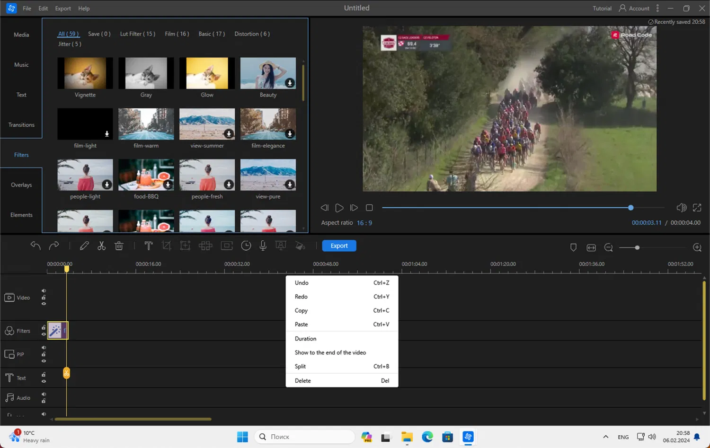
Task: Open the Tutorial link
Action: click(602, 9)
